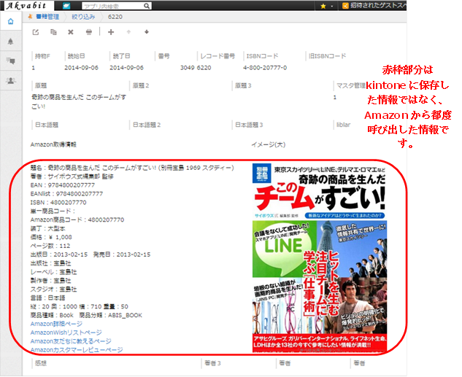Click the 読了日 value 2014-09-06
The image size is (462, 377).
(126, 68)
